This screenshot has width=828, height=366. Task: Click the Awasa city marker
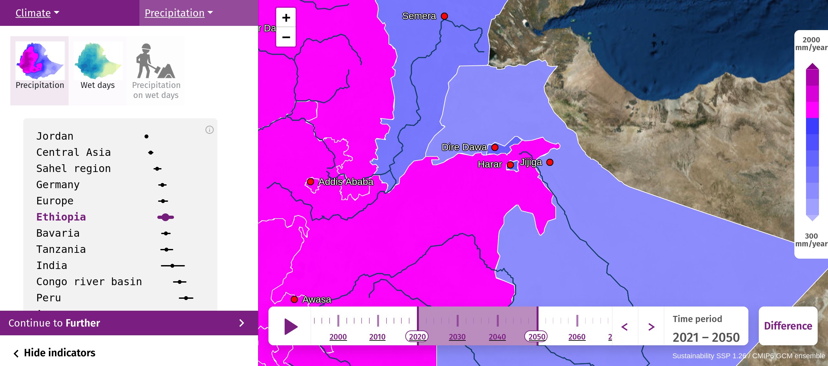(294, 299)
